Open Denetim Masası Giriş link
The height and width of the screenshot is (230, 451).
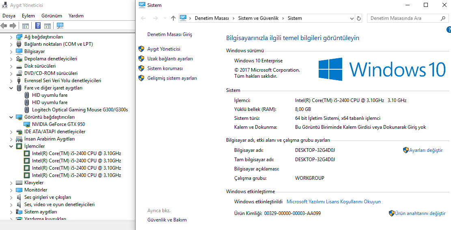tap(170, 34)
